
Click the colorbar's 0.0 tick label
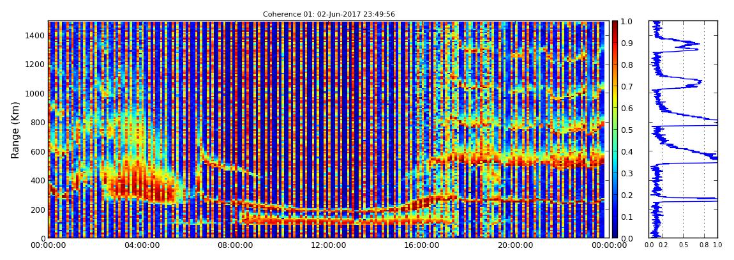(627, 238)
